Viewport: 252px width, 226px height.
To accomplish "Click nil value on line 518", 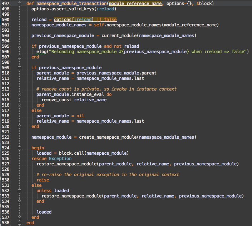I will [x=80, y=116].
